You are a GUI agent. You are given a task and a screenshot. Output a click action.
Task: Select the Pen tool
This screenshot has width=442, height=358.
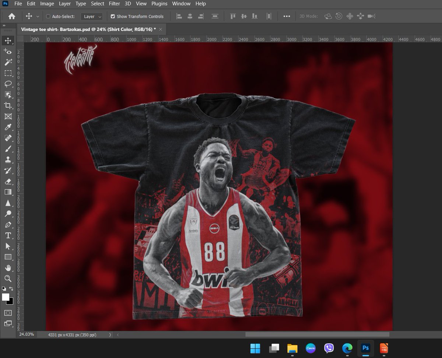pos(8,225)
